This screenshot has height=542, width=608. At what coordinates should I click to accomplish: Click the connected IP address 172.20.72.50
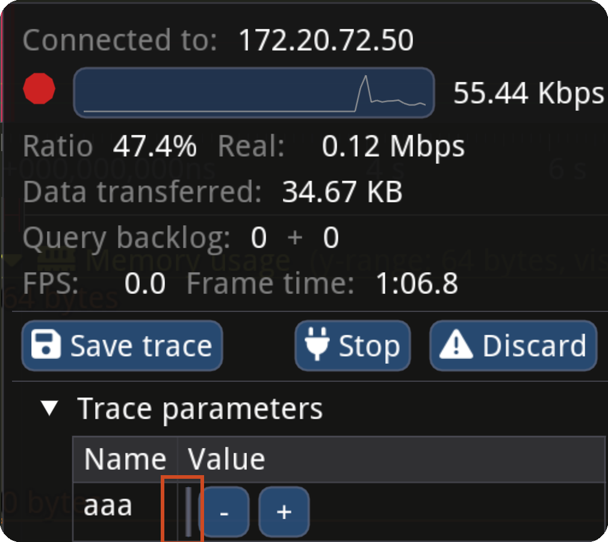[326, 40]
